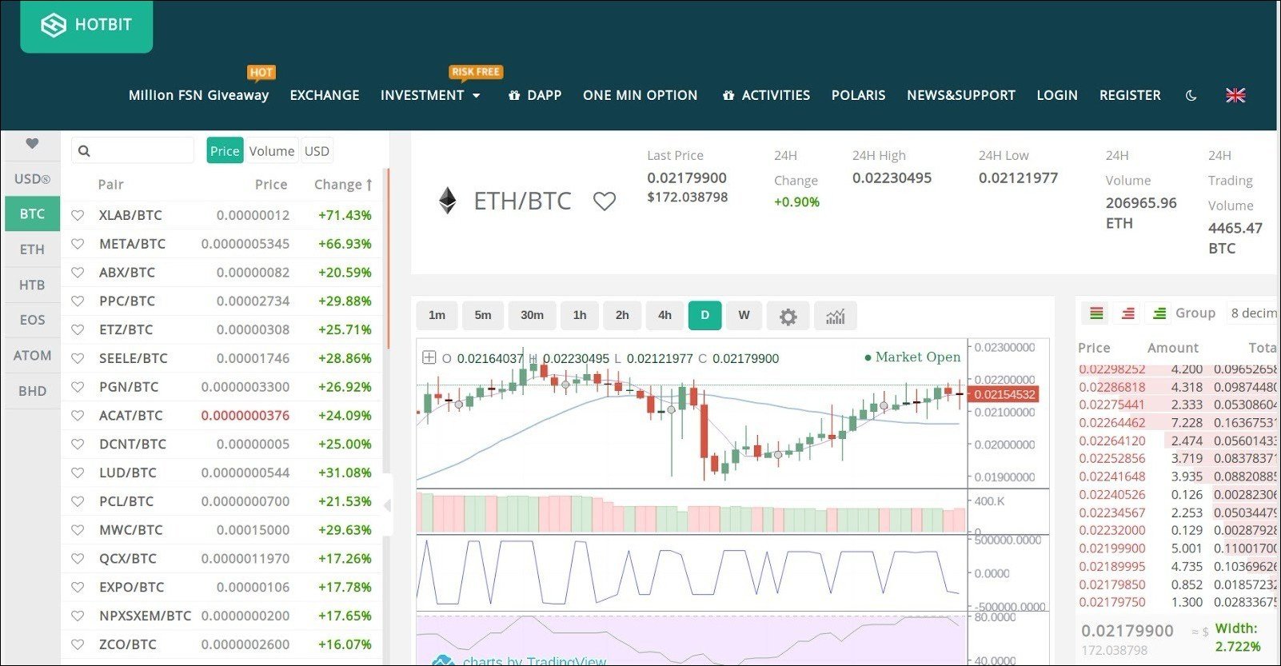Show both order book sides view
Image resolution: width=1281 pixels, height=666 pixels.
coord(1096,313)
